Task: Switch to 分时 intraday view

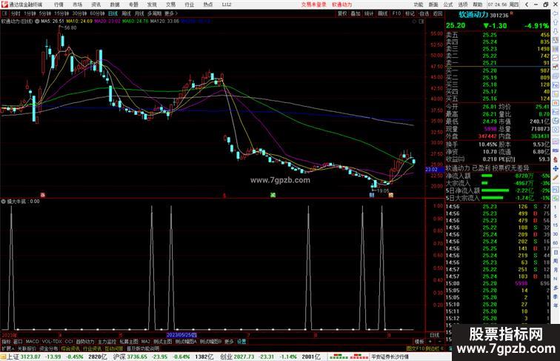Action: tap(16, 13)
